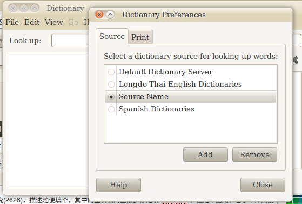Viewport: 302px width, 204px height.
Task: Select Default Dictionary Server radio button
Action: (x=111, y=72)
